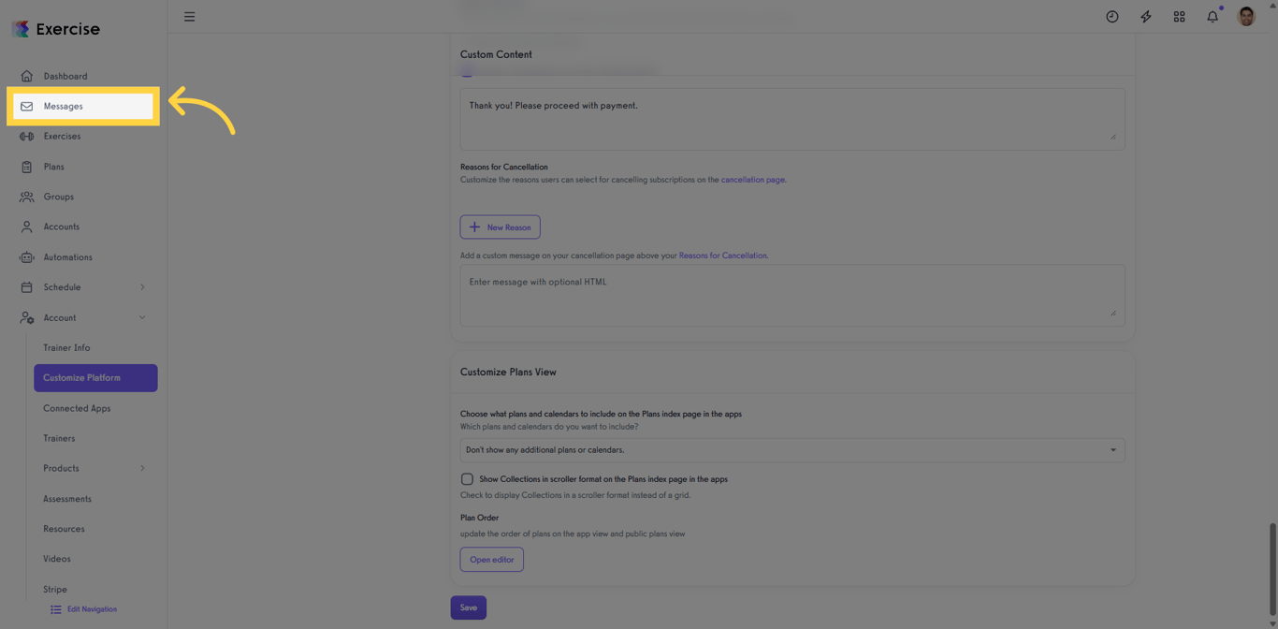Click the Automations robot icon

(27, 256)
